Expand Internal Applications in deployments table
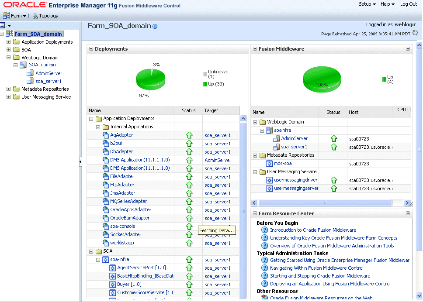The image size is (423, 302). 98,127
